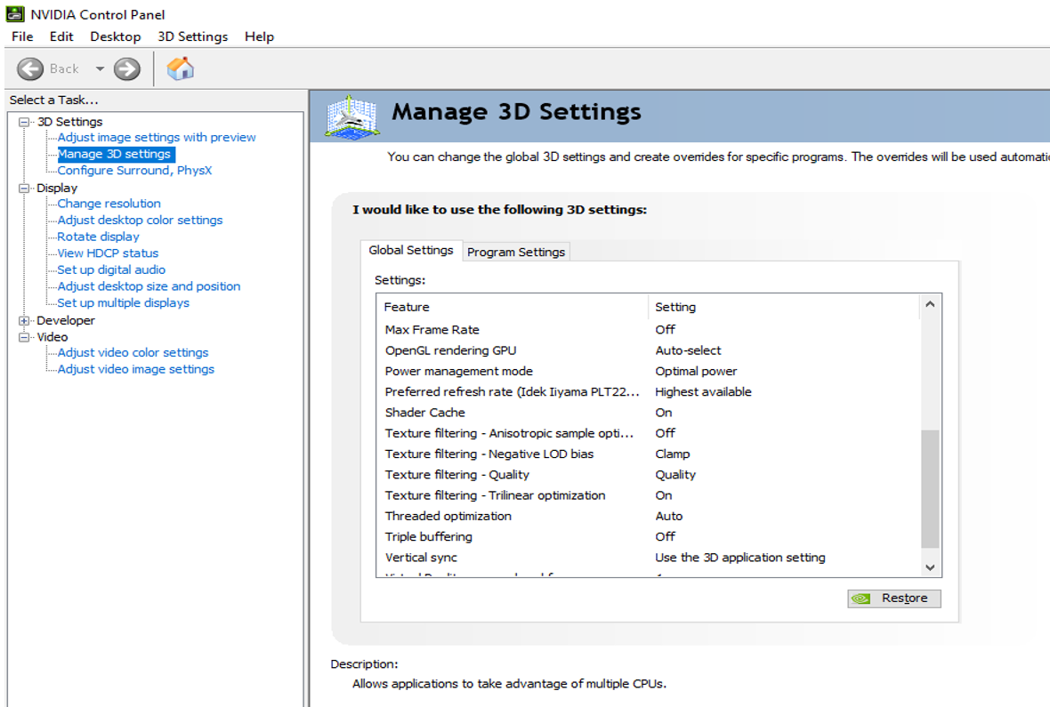The image size is (1050, 707).
Task: Select the Shader Cache row
Action: tap(648, 414)
